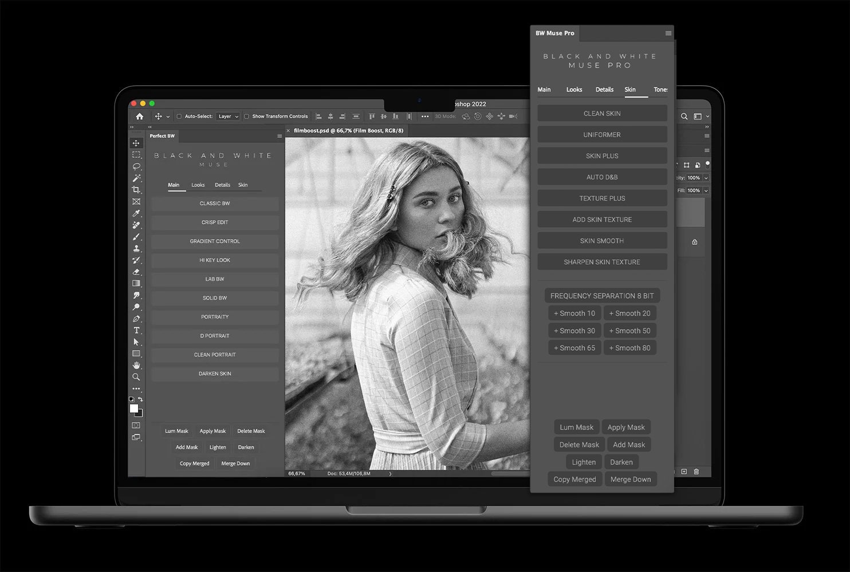Open the Layer dropdown in the options bar
This screenshot has height=572, width=850.
click(x=227, y=116)
